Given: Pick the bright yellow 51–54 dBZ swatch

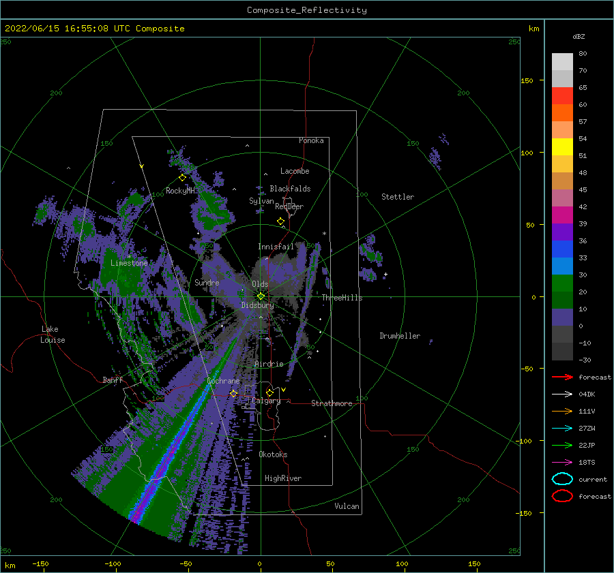Looking at the screenshot, I should pos(562,147).
